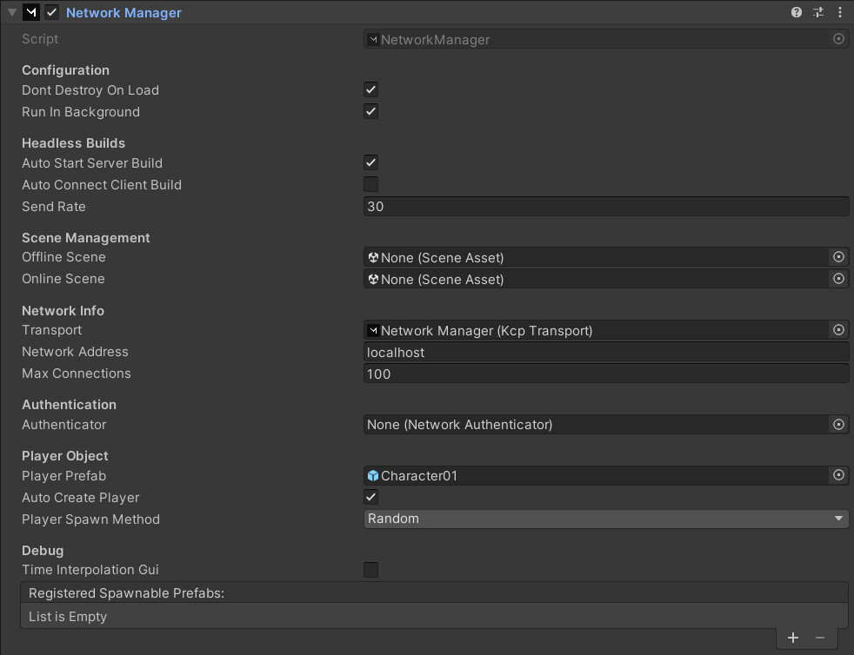This screenshot has height=655, width=854.
Task: Remove spawnable prefab with minus button
Action: 820,638
